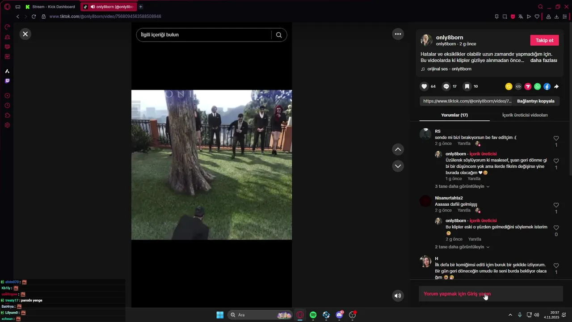Switch to İçerik üreticisi videoları tab

coord(525,115)
